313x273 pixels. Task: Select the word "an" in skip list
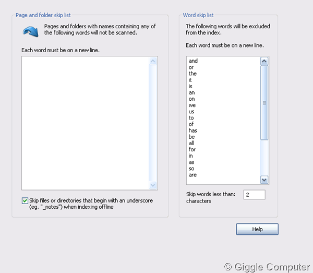[x=191, y=93]
